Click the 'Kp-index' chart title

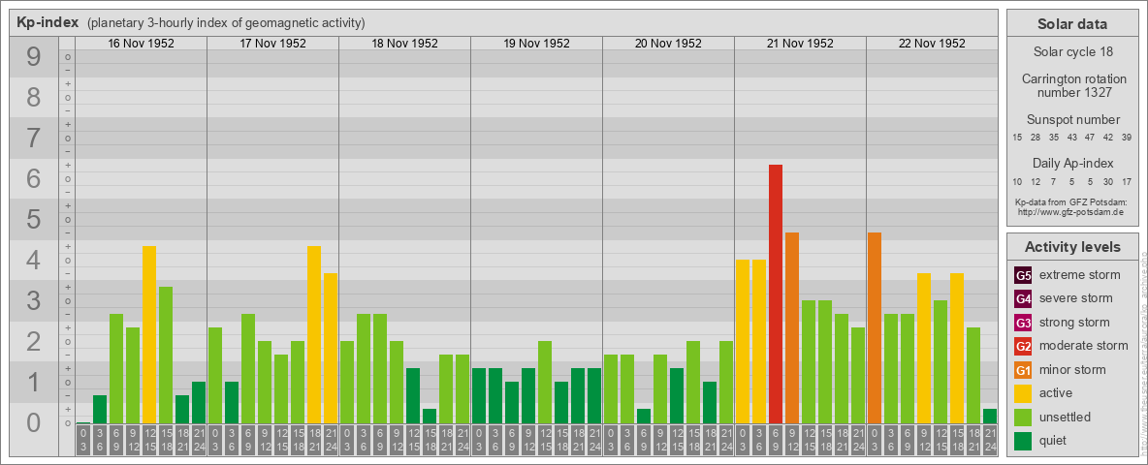pyautogui.click(x=47, y=22)
